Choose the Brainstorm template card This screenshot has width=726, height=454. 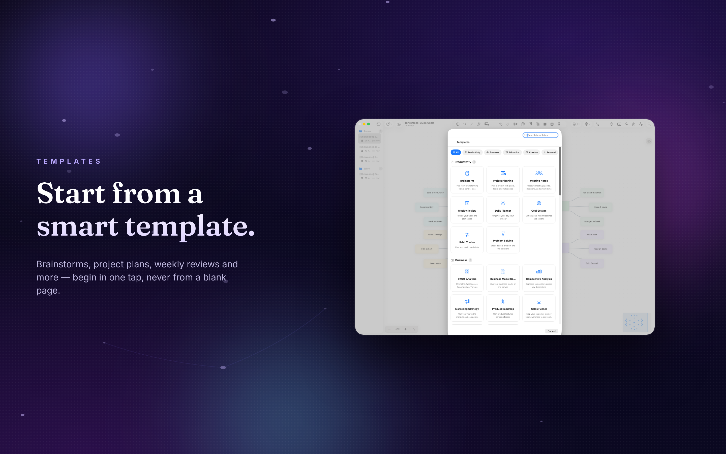[467, 180]
